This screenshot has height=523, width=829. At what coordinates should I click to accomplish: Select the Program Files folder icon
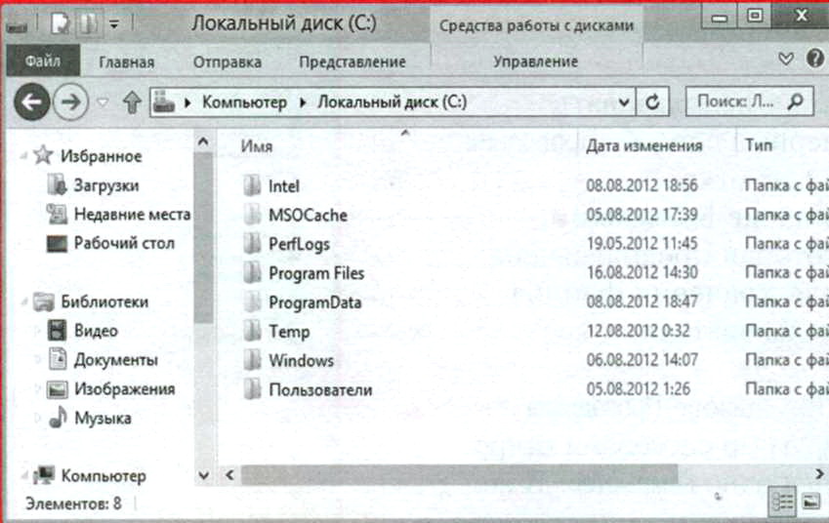pos(252,272)
